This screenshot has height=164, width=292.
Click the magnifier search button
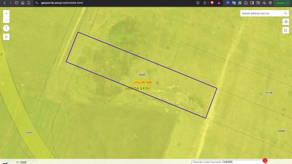click(286, 13)
